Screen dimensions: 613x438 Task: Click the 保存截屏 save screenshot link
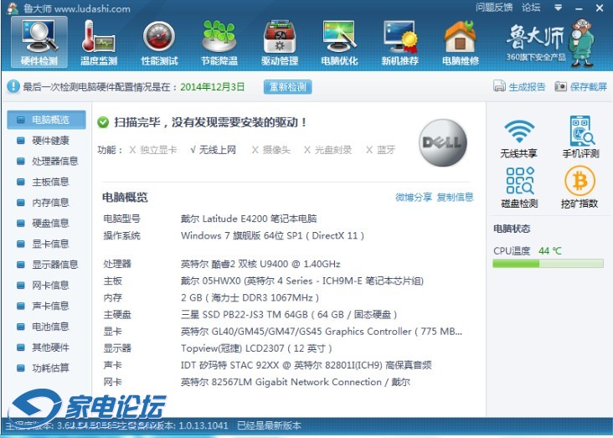tap(581, 86)
